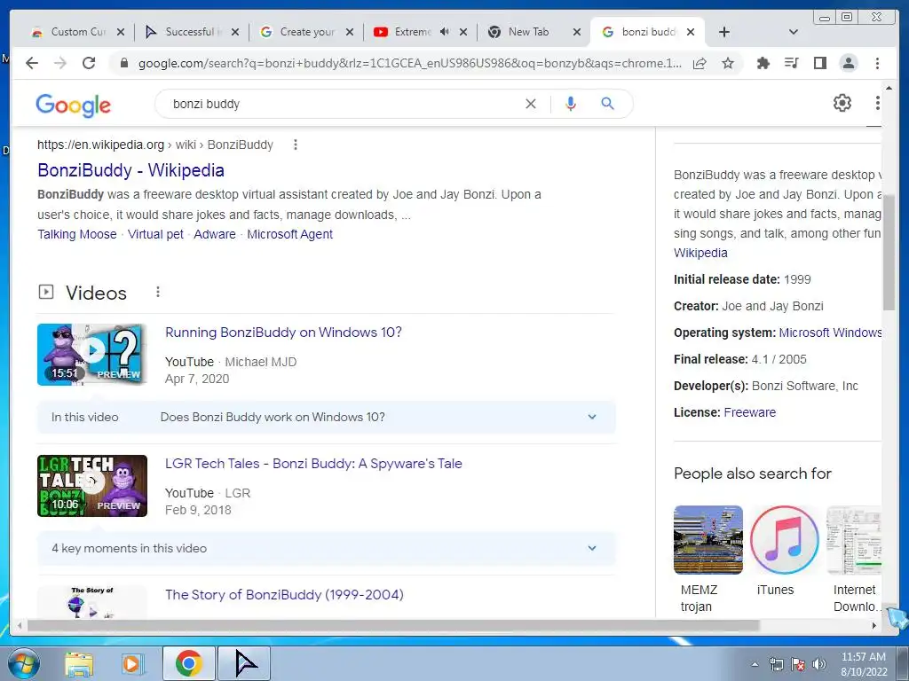Open the Chrome three-dot menu
909x681 pixels.
tap(877, 63)
